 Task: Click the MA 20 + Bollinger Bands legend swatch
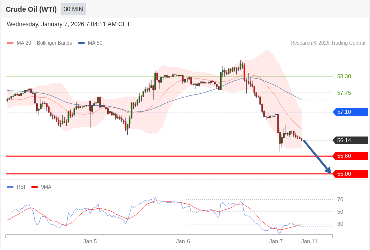pos(10,43)
